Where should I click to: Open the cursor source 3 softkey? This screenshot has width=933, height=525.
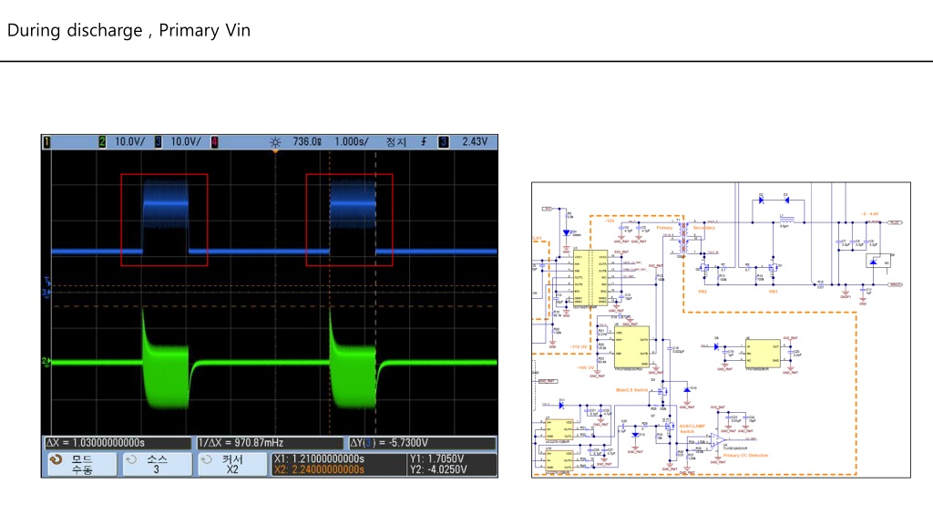(157, 465)
